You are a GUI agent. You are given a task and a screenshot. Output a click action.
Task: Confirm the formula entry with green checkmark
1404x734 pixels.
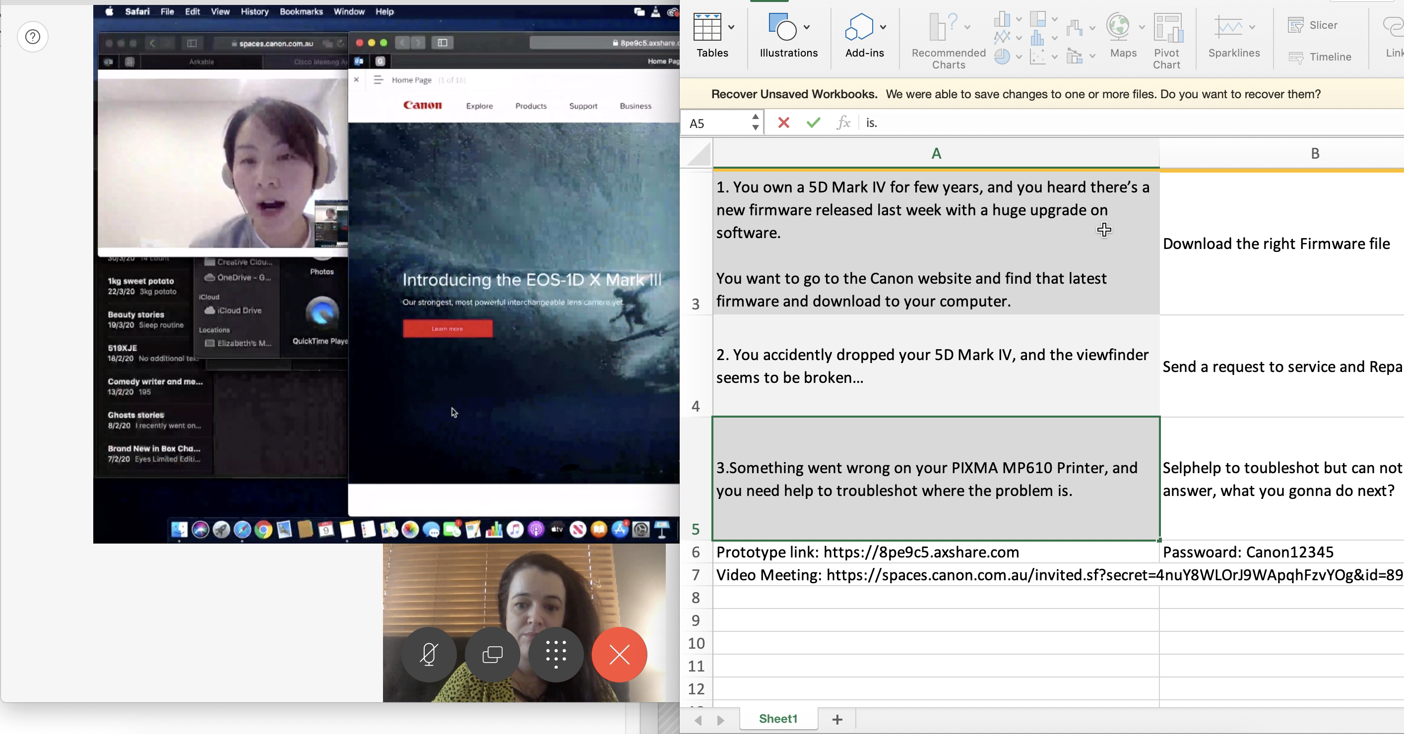(x=813, y=122)
